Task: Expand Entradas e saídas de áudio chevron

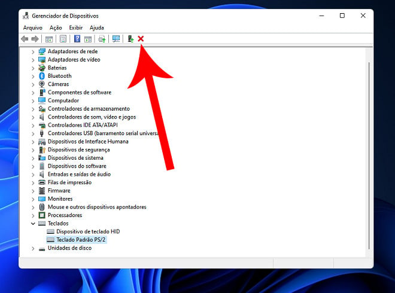Action: pyautogui.click(x=33, y=175)
